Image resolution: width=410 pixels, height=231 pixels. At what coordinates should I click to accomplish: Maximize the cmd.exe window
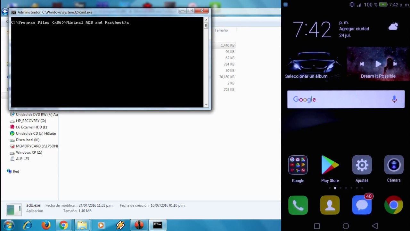click(190, 11)
